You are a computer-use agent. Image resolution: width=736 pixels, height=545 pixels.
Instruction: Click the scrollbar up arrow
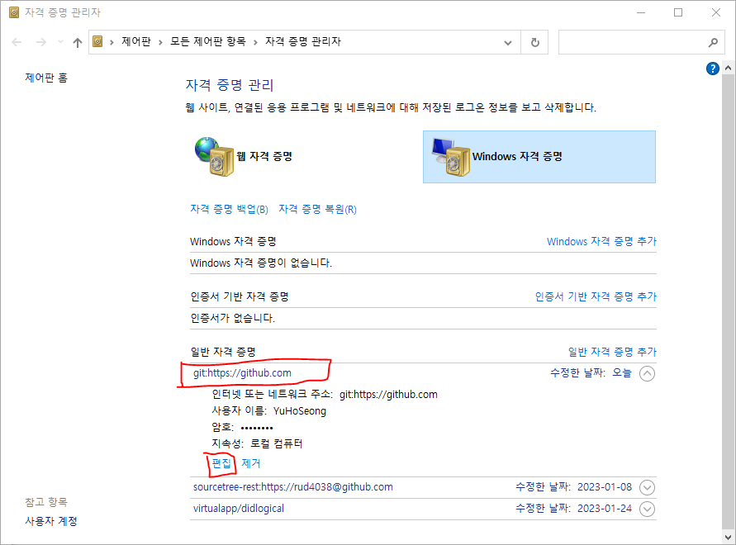coord(728,68)
